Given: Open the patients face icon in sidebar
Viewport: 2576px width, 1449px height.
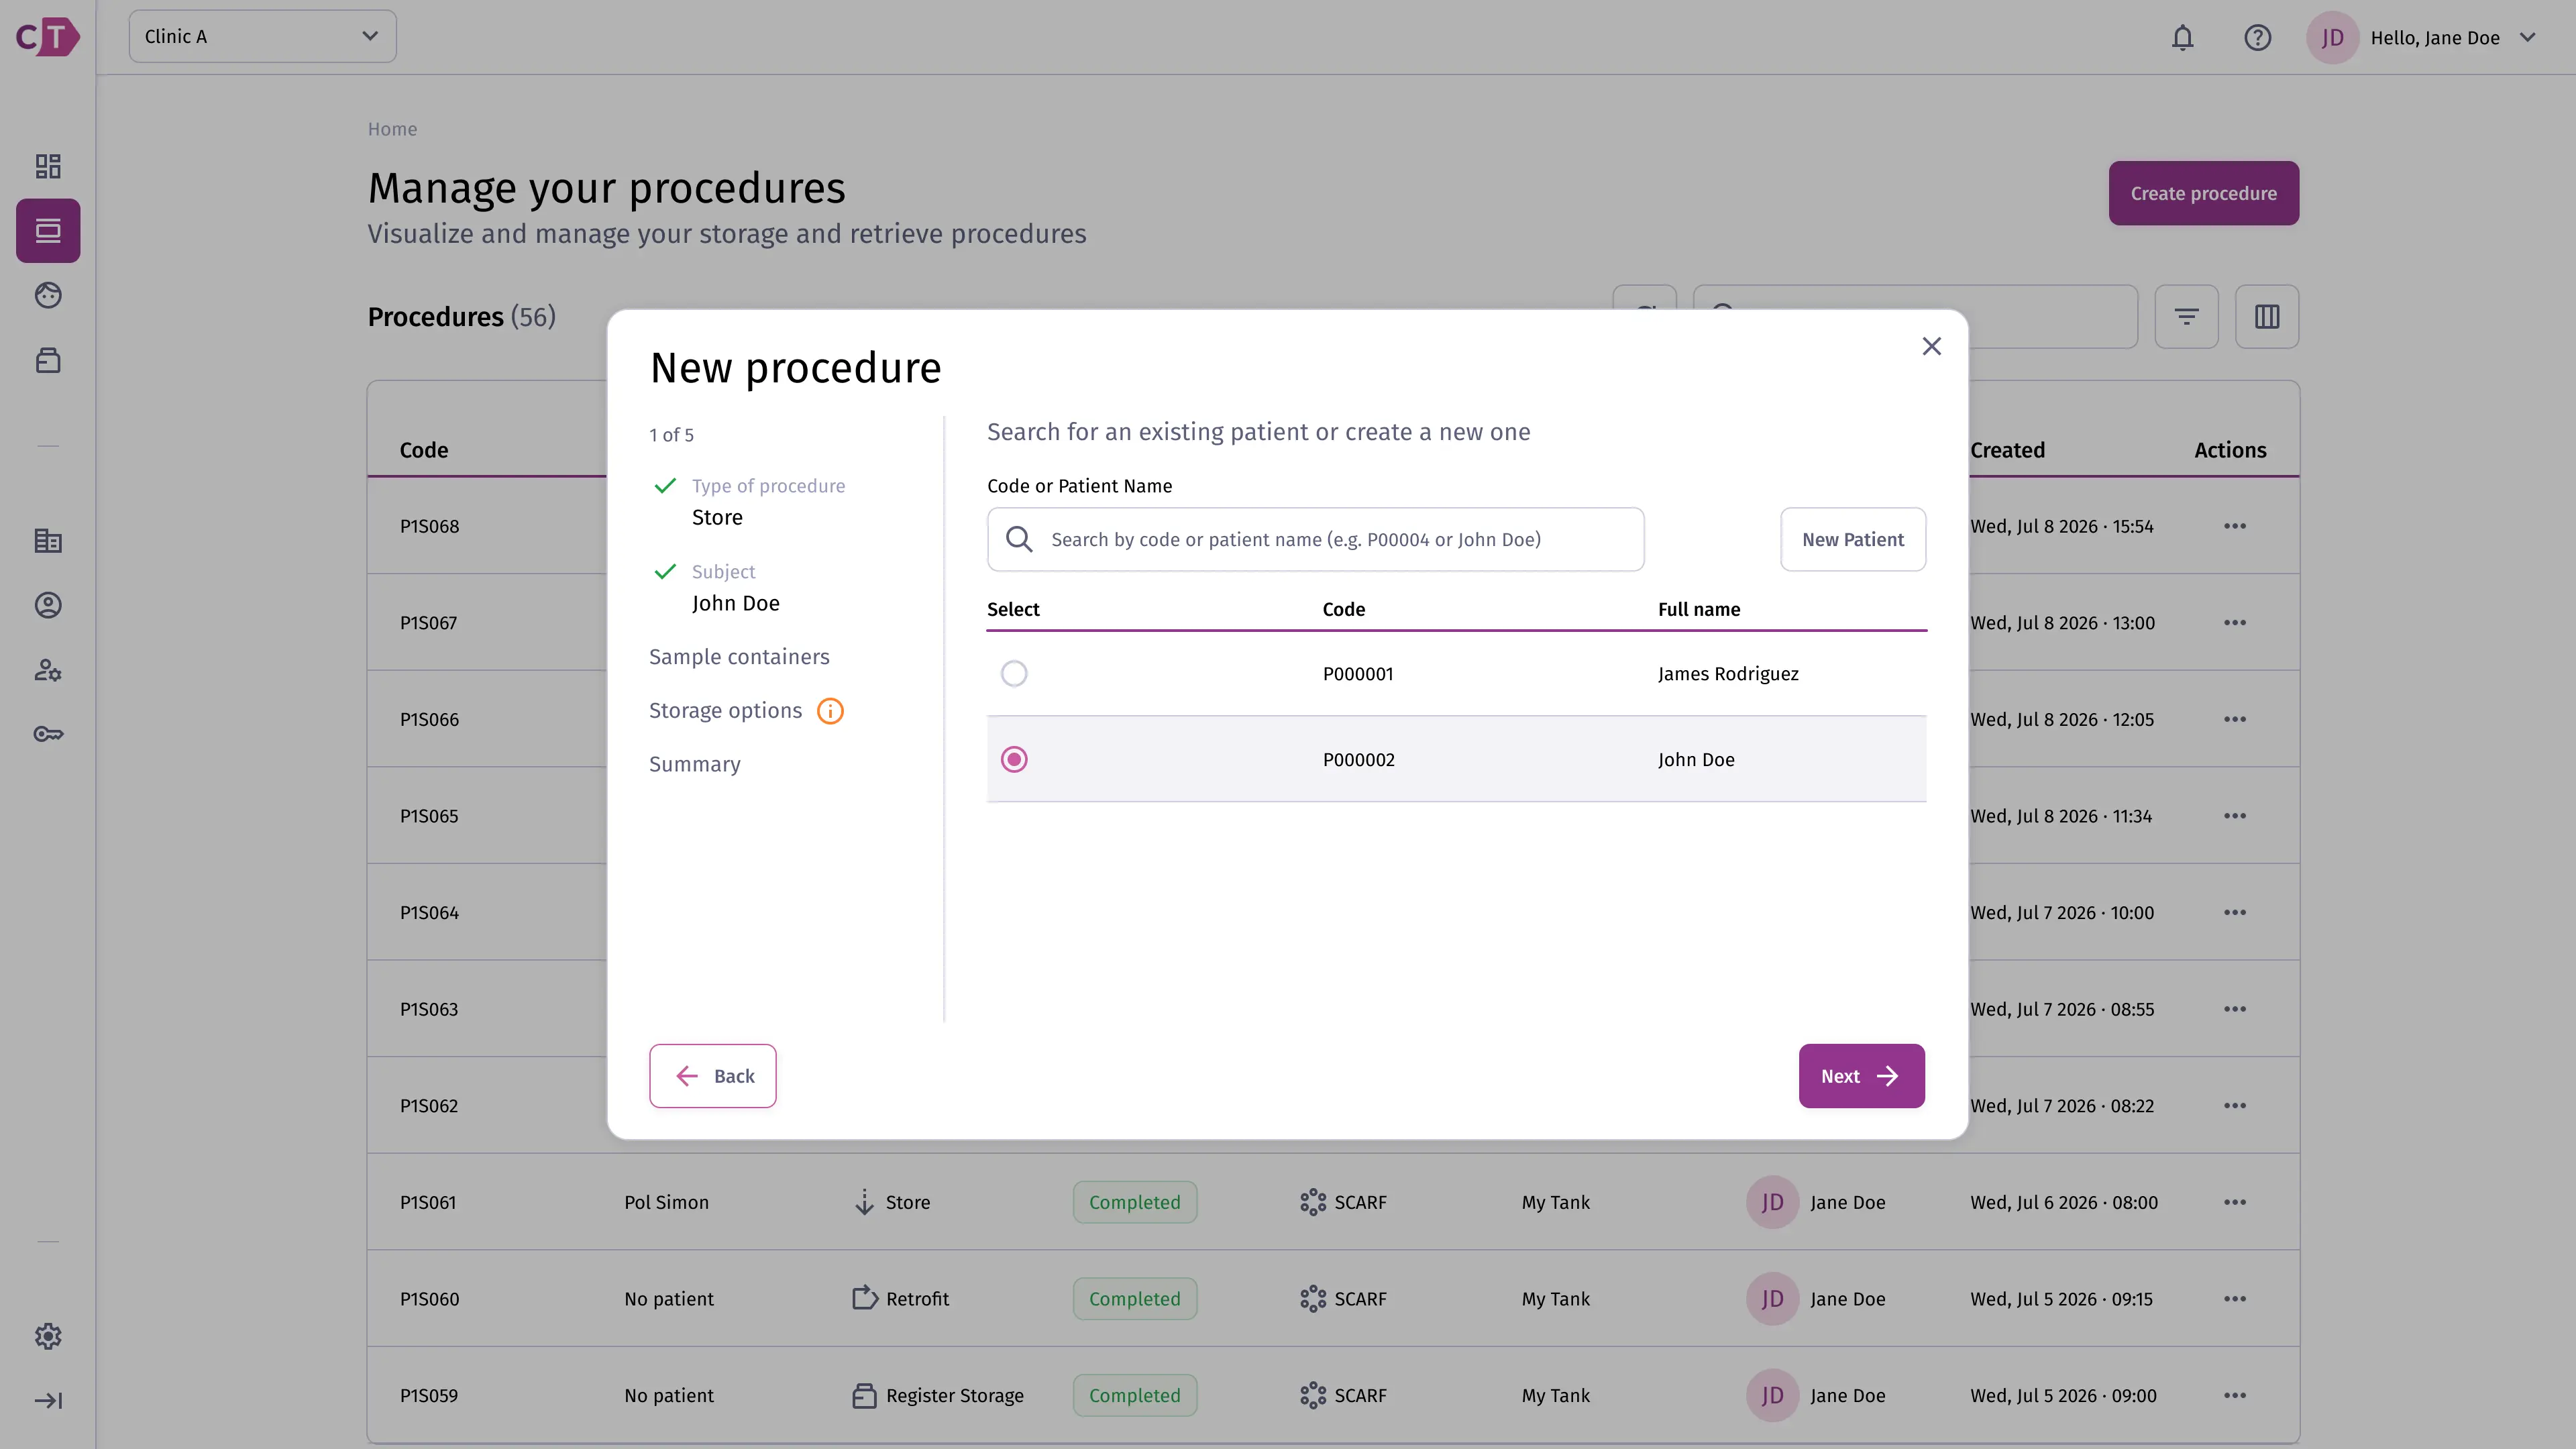Looking at the screenshot, I should [48, 295].
